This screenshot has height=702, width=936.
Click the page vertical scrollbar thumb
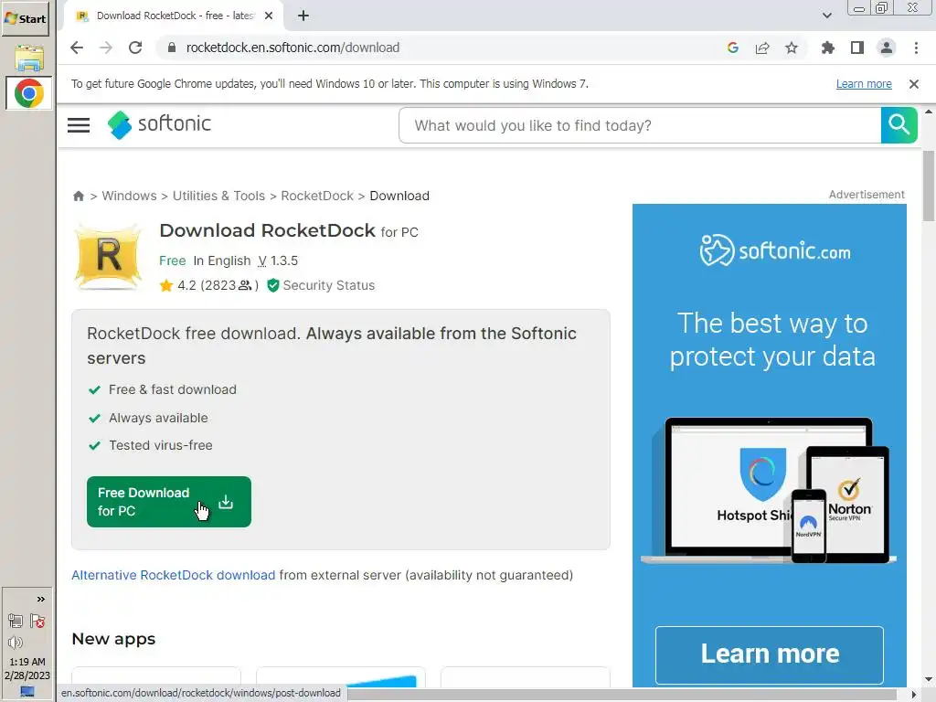coord(929,186)
